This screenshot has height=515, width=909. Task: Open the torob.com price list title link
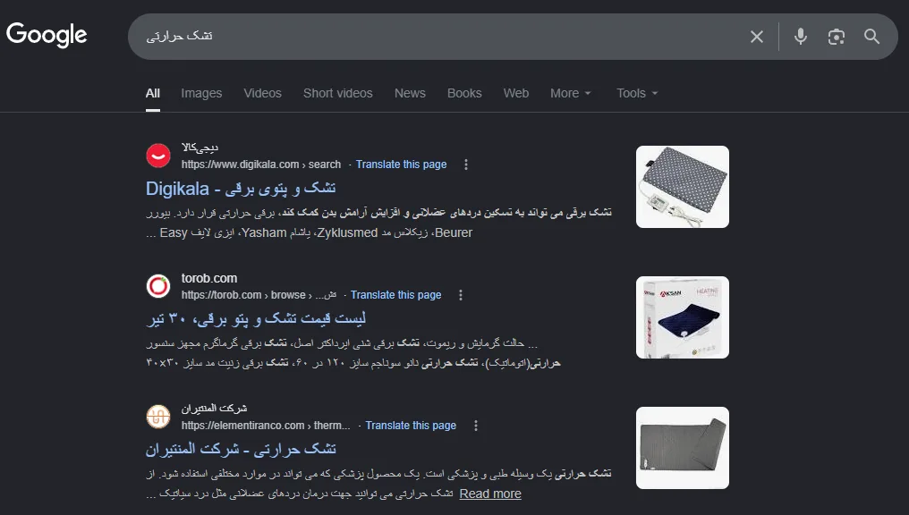[x=256, y=318]
